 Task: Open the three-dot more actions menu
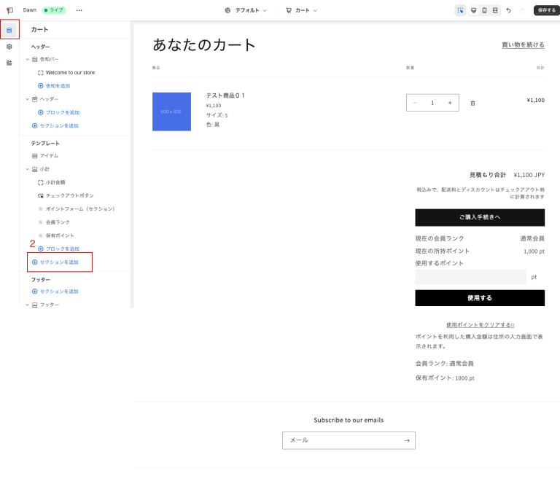[79, 10]
